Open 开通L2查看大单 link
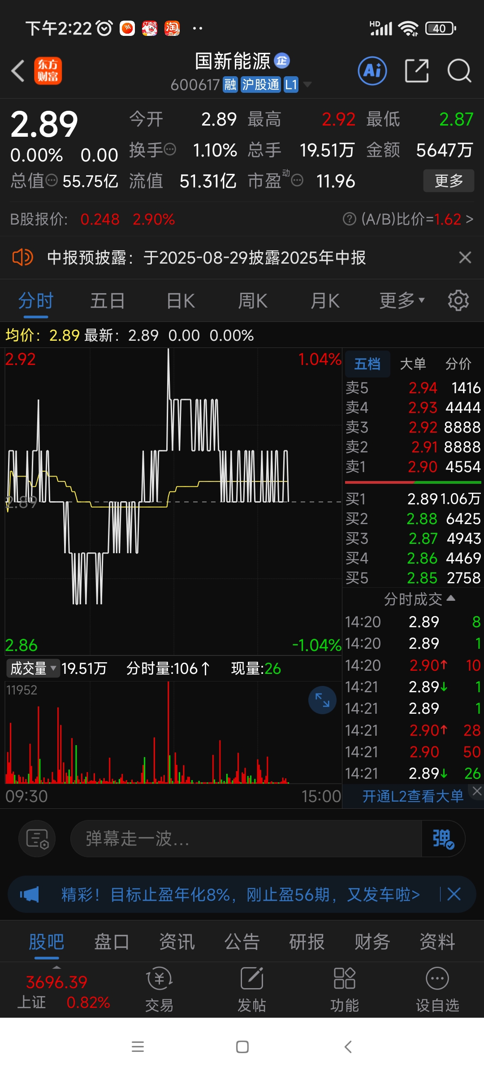 (413, 796)
